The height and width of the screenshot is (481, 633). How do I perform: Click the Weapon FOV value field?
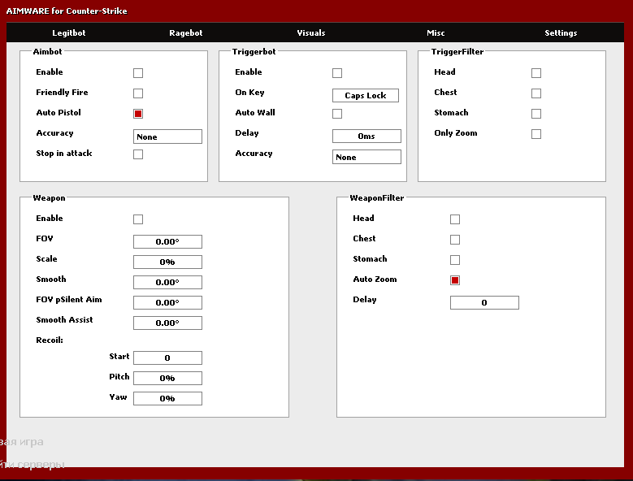click(x=167, y=241)
